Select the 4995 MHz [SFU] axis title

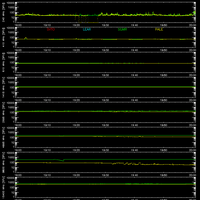pyautogui.click(x=3, y=137)
